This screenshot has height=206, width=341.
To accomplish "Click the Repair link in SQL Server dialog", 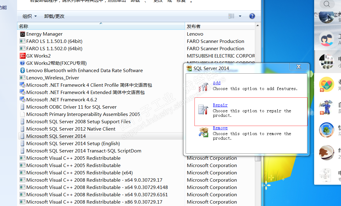I will (x=220, y=105).
